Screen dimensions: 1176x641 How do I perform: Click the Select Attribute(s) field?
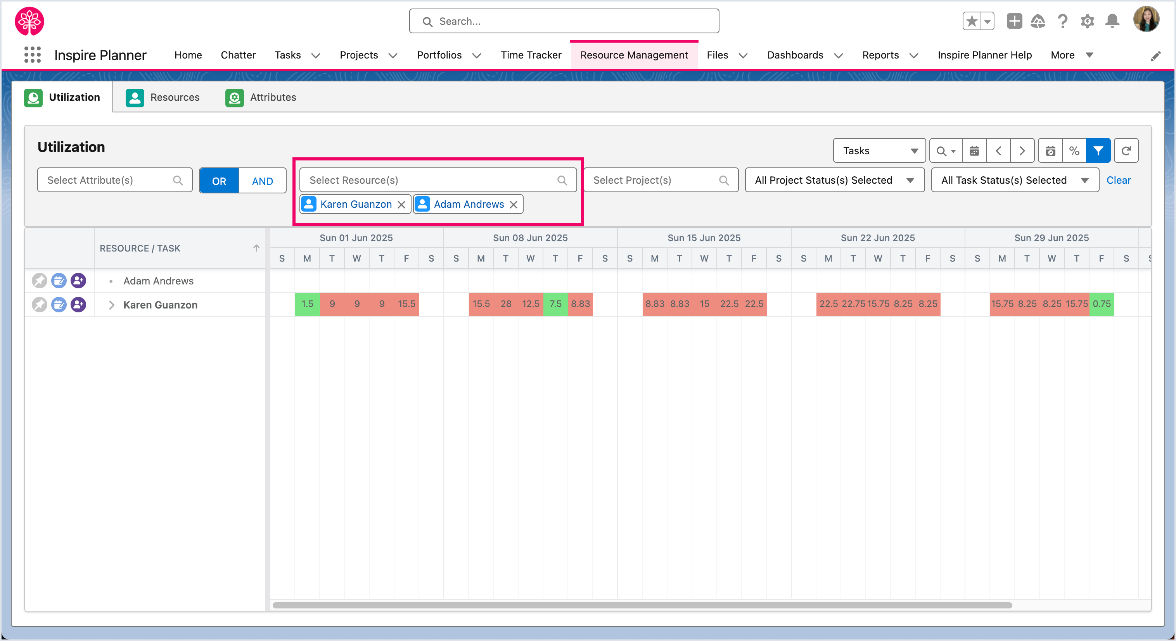coord(114,180)
